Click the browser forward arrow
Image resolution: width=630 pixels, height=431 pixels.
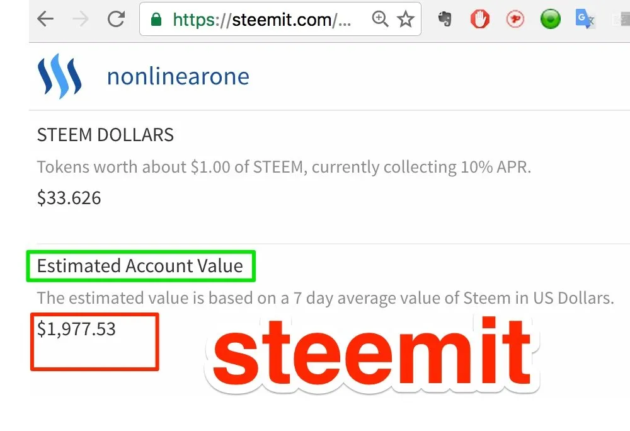pos(81,19)
